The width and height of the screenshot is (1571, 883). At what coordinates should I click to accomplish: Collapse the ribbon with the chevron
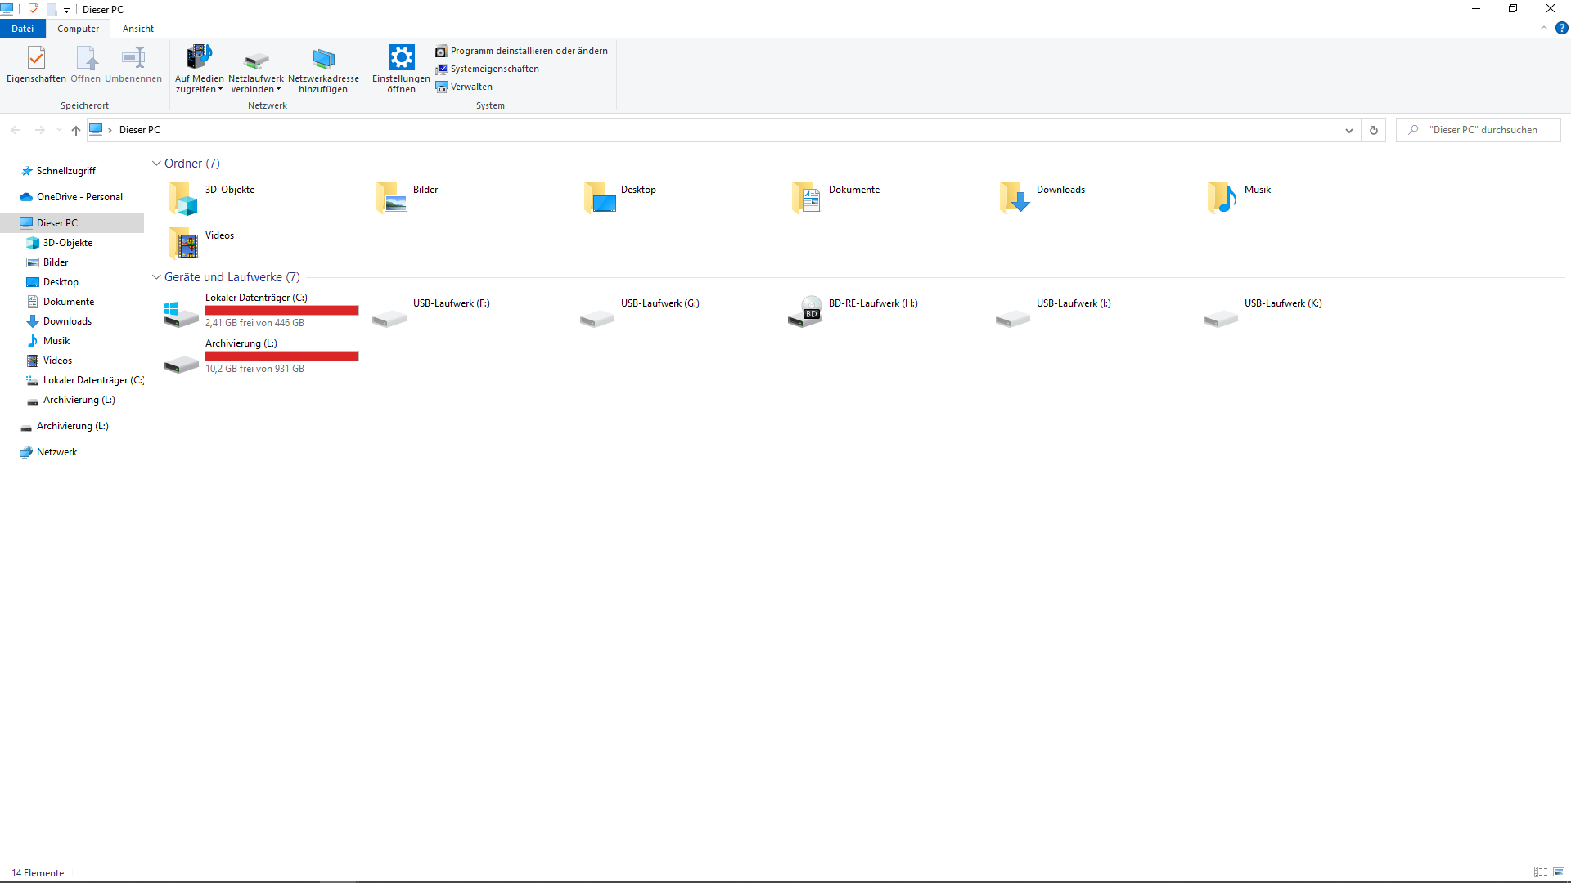1544,29
